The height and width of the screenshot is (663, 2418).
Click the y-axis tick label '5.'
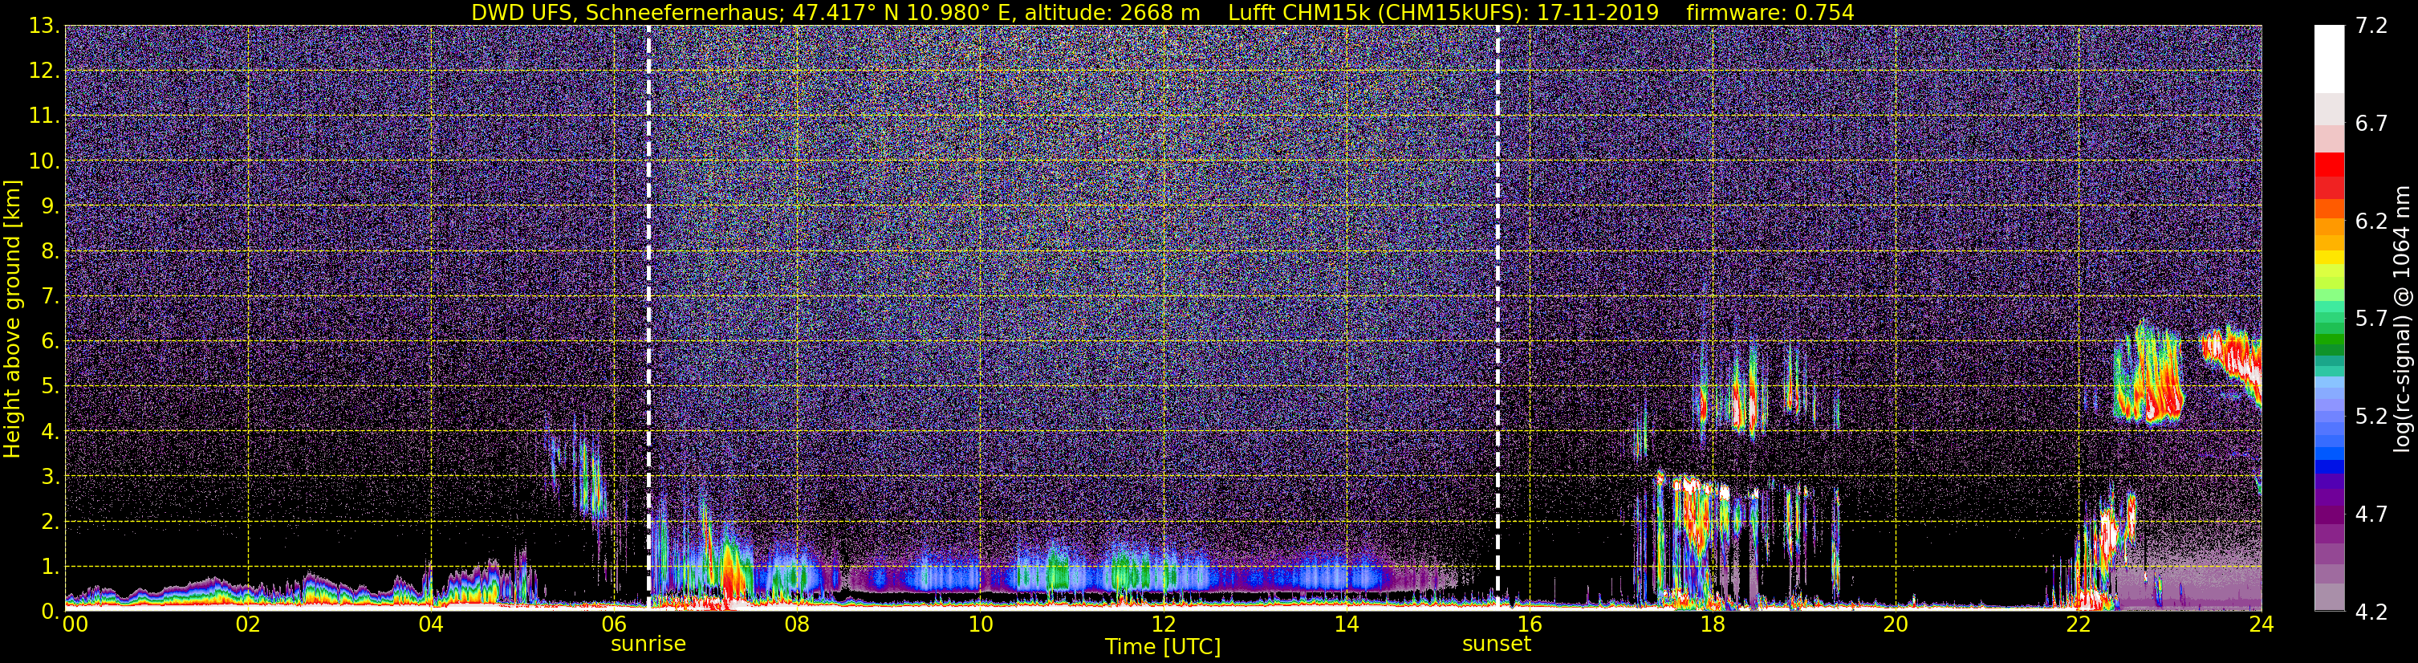point(51,386)
